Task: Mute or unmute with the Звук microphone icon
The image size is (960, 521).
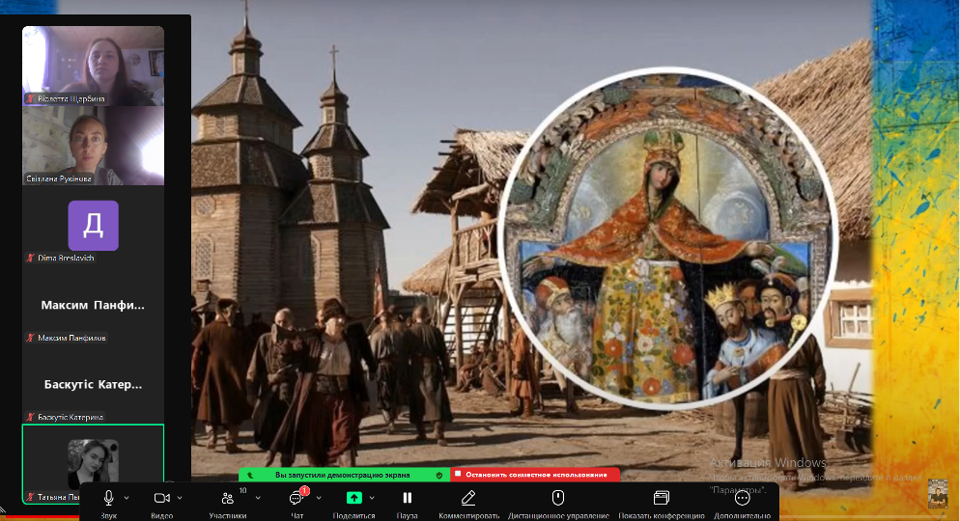Action: coord(108,498)
